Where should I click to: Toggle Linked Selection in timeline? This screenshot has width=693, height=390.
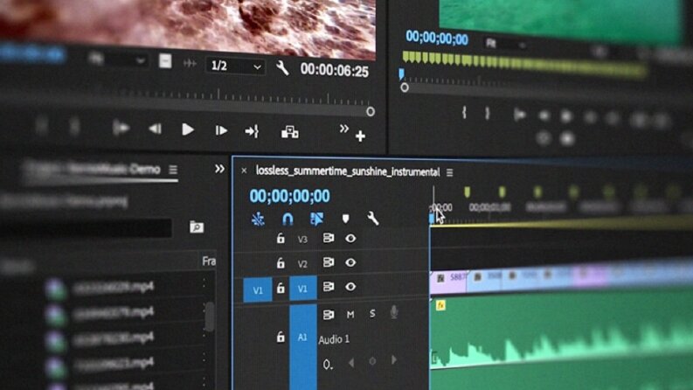point(316,219)
